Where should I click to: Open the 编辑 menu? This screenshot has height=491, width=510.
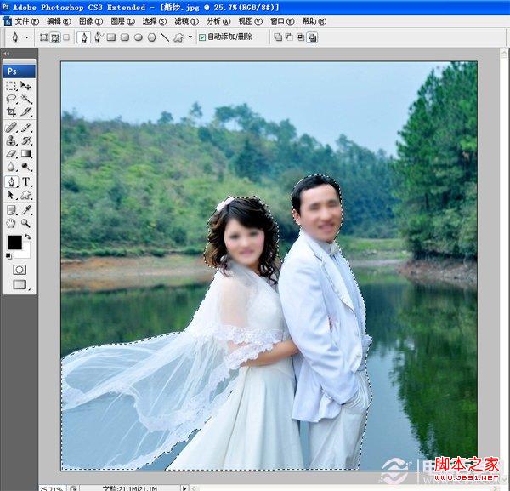point(59,21)
